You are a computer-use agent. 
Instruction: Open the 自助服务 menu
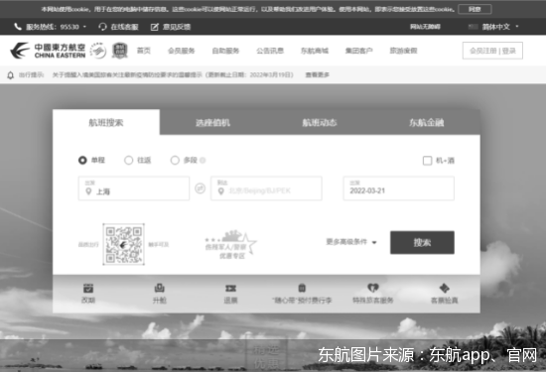click(225, 51)
